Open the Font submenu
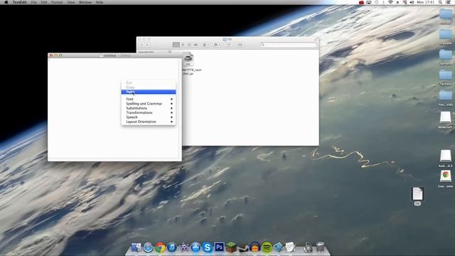 pos(149,99)
